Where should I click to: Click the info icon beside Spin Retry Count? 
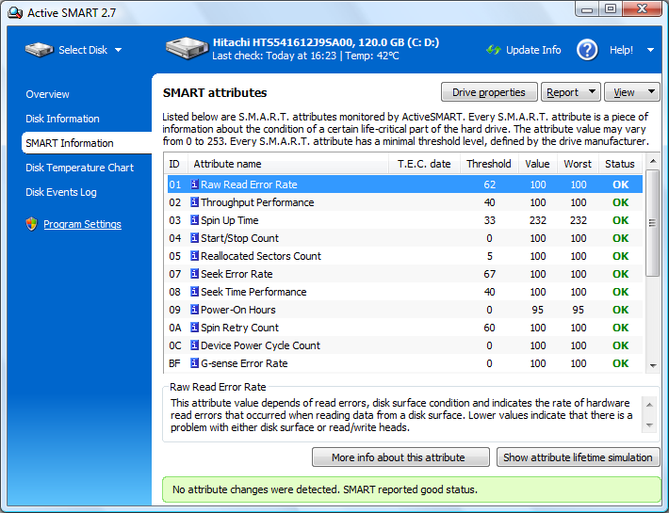[x=194, y=328]
